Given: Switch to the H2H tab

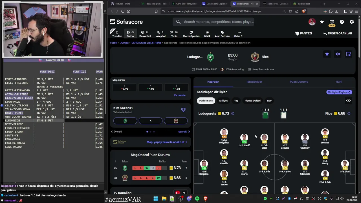Looking at the screenshot, I should click(339, 82).
